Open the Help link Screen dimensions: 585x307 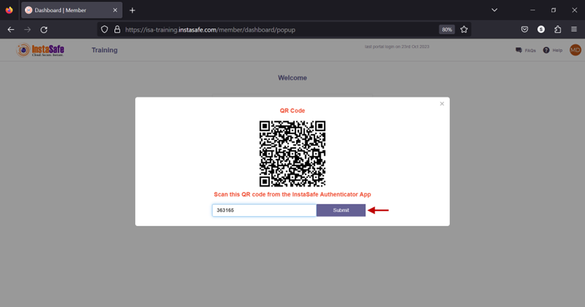tap(553, 50)
